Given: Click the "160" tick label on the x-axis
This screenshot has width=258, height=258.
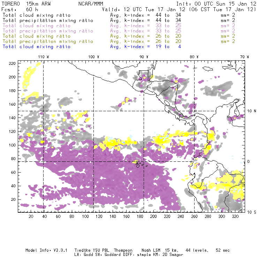Looking at the screenshot, I should 126,217.
